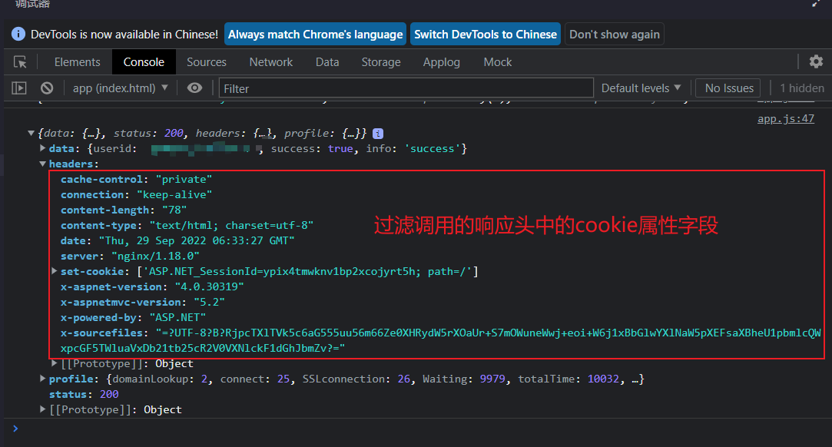The image size is (832, 447).
Task: Click the blue info badge beside logged object
Action: click(378, 134)
